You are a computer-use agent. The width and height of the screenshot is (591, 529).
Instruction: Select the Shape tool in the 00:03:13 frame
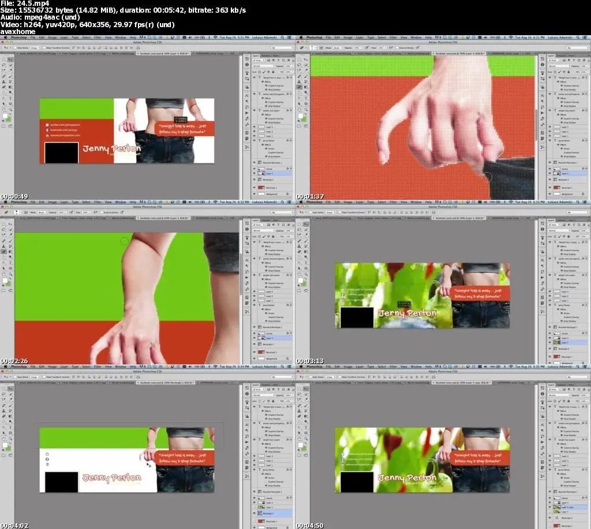pyautogui.click(x=306, y=269)
